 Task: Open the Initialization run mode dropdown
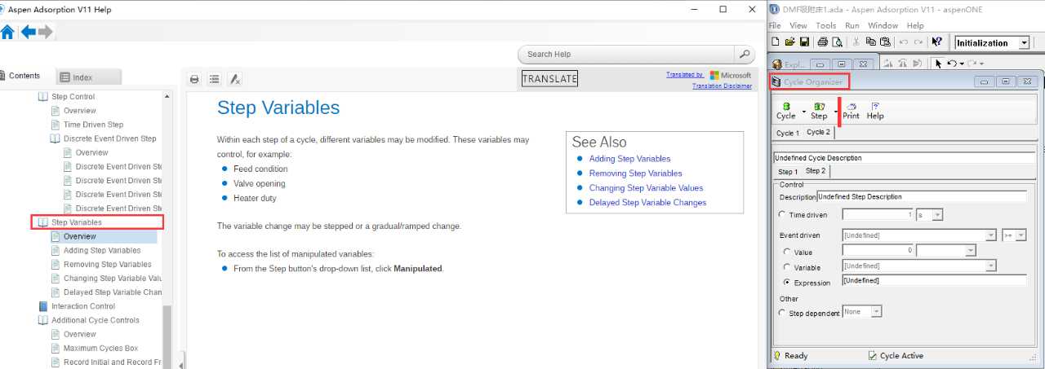1025,43
